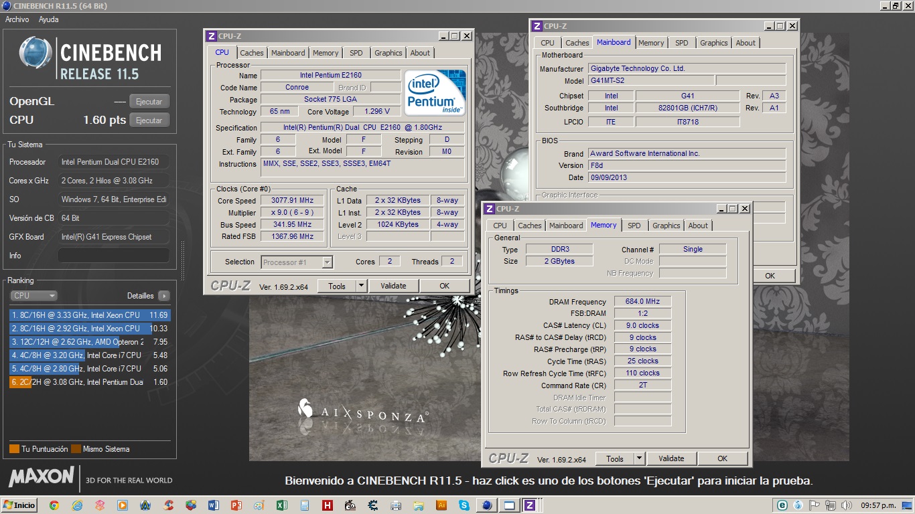Open Microsoft Word from the taskbar
The width and height of the screenshot is (915, 514).
[x=214, y=505]
